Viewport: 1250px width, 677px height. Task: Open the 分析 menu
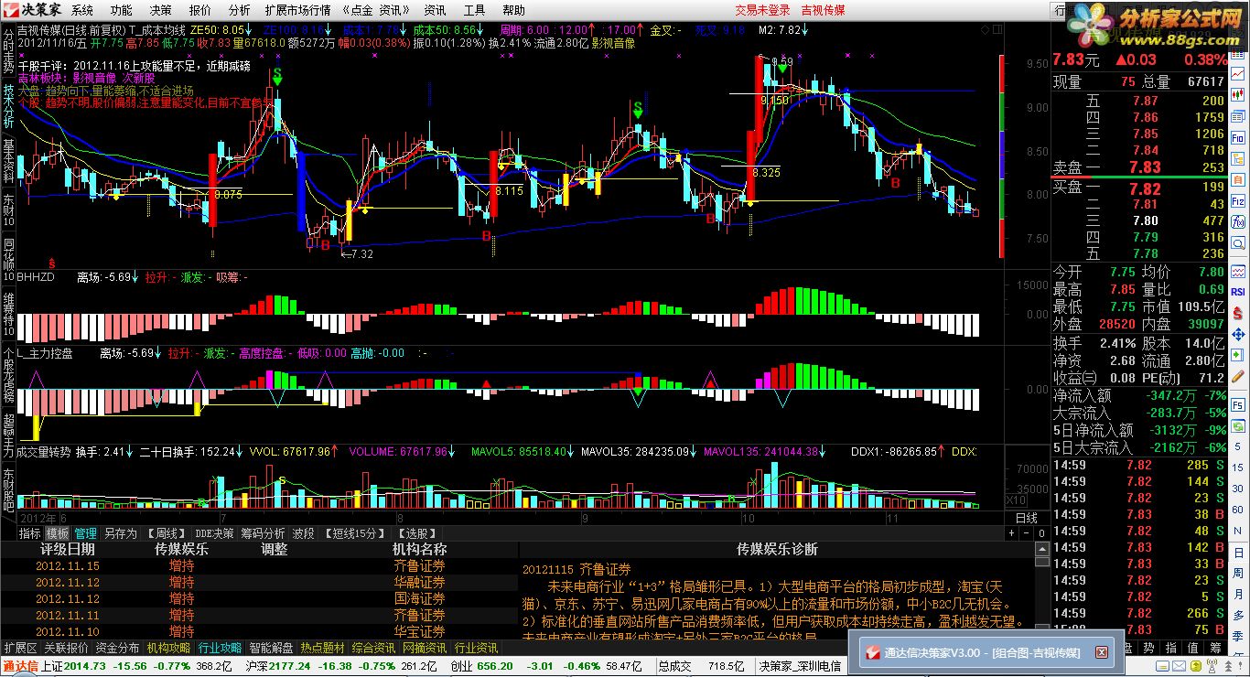coord(239,10)
